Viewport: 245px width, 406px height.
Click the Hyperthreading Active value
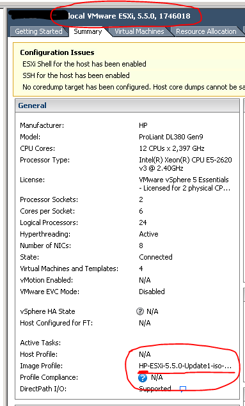[x=148, y=234]
